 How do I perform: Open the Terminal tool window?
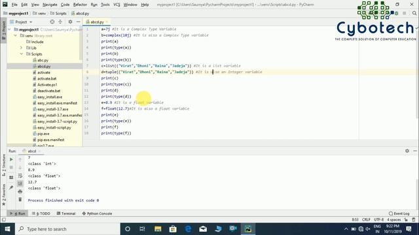click(66, 213)
